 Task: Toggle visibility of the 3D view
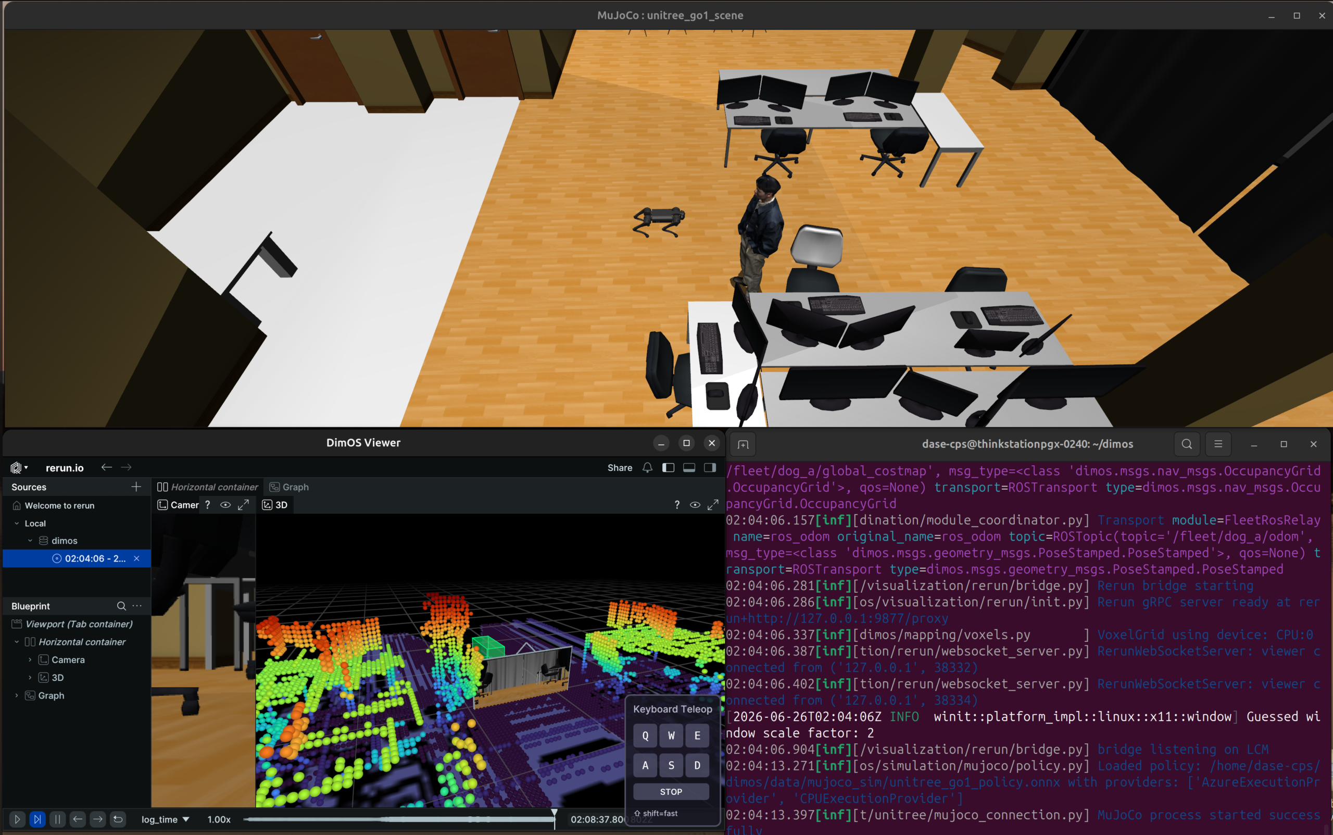(x=695, y=505)
